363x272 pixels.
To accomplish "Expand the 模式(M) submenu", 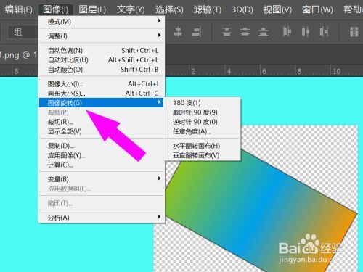I will (102, 22).
